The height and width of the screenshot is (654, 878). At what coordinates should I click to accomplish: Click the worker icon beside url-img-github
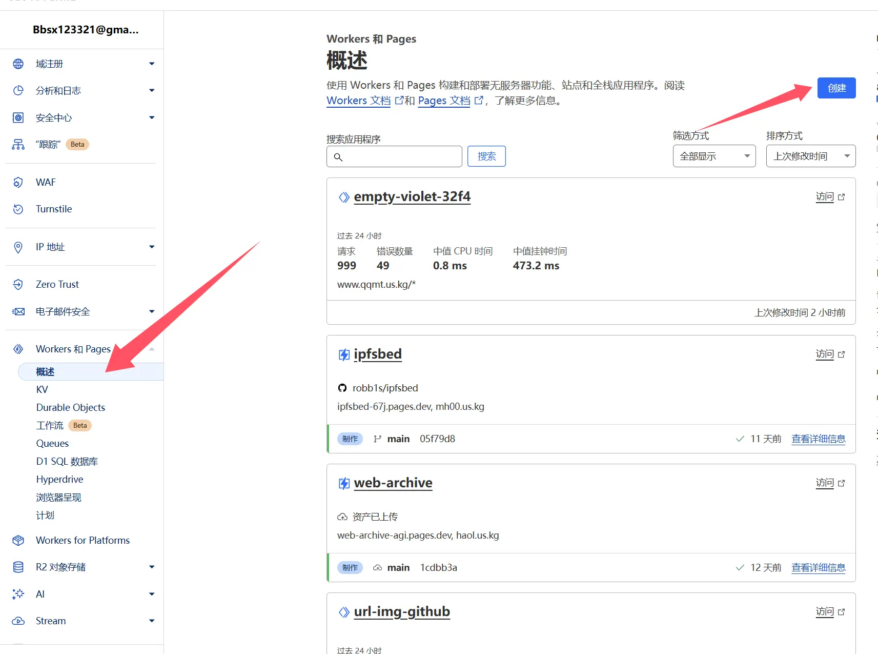pos(344,612)
